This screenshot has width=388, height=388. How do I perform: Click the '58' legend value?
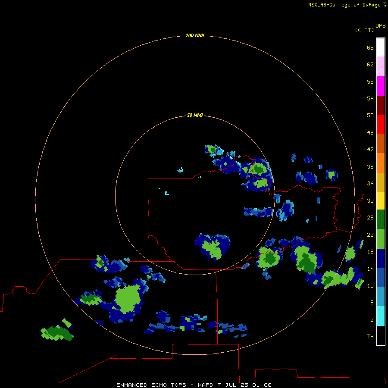point(370,81)
